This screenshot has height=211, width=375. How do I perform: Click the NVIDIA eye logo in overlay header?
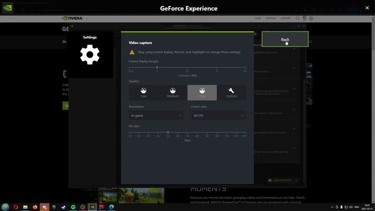pyautogui.click(x=8, y=8)
